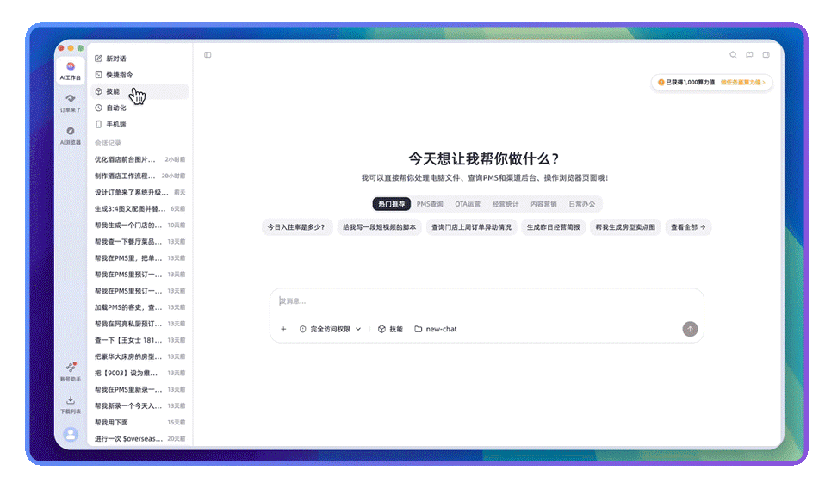Click into the 发消息... message input
The height and width of the screenshot is (489, 825).
[x=487, y=301]
